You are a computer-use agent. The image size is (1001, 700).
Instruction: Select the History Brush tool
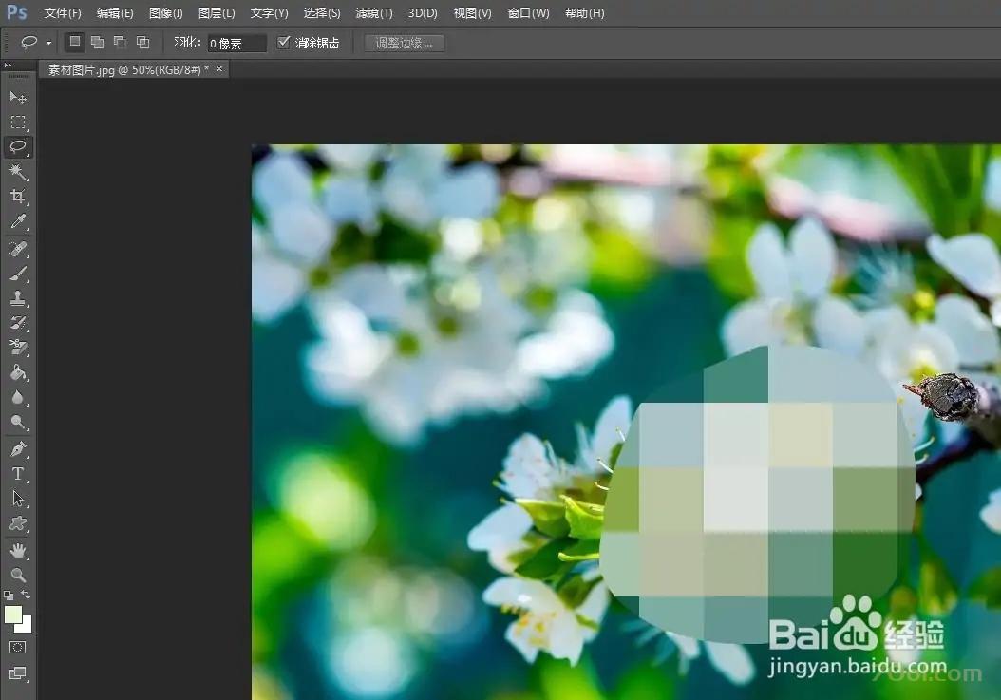18,323
